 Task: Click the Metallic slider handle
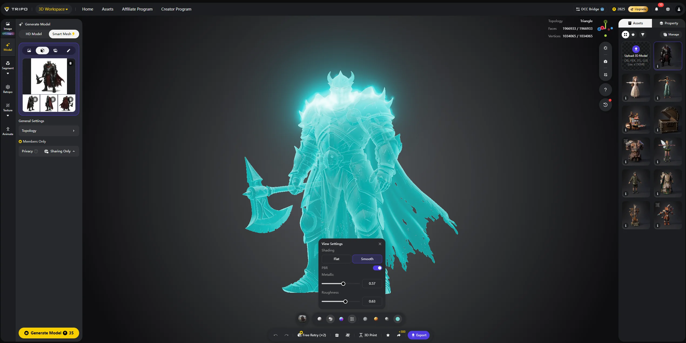point(343,284)
